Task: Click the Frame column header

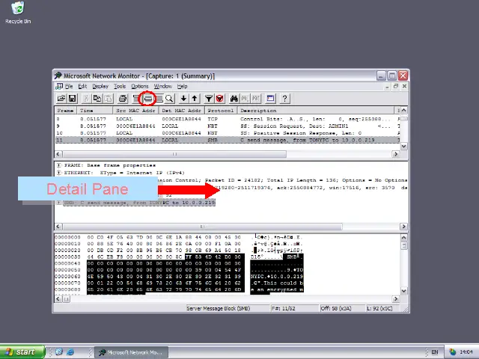Action: 65,111
